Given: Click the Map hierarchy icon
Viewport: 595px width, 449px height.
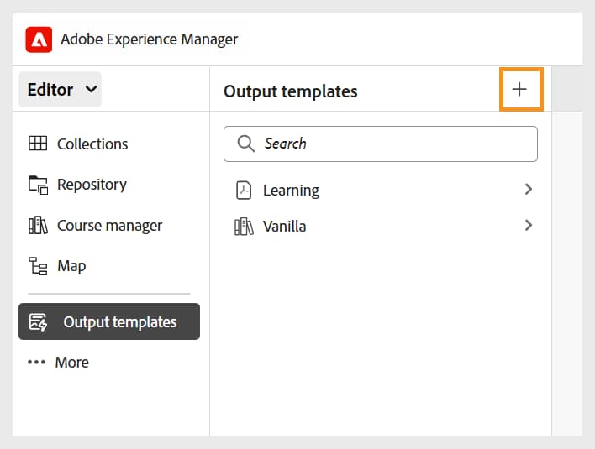Looking at the screenshot, I should pyautogui.click(x=38, y=266).
